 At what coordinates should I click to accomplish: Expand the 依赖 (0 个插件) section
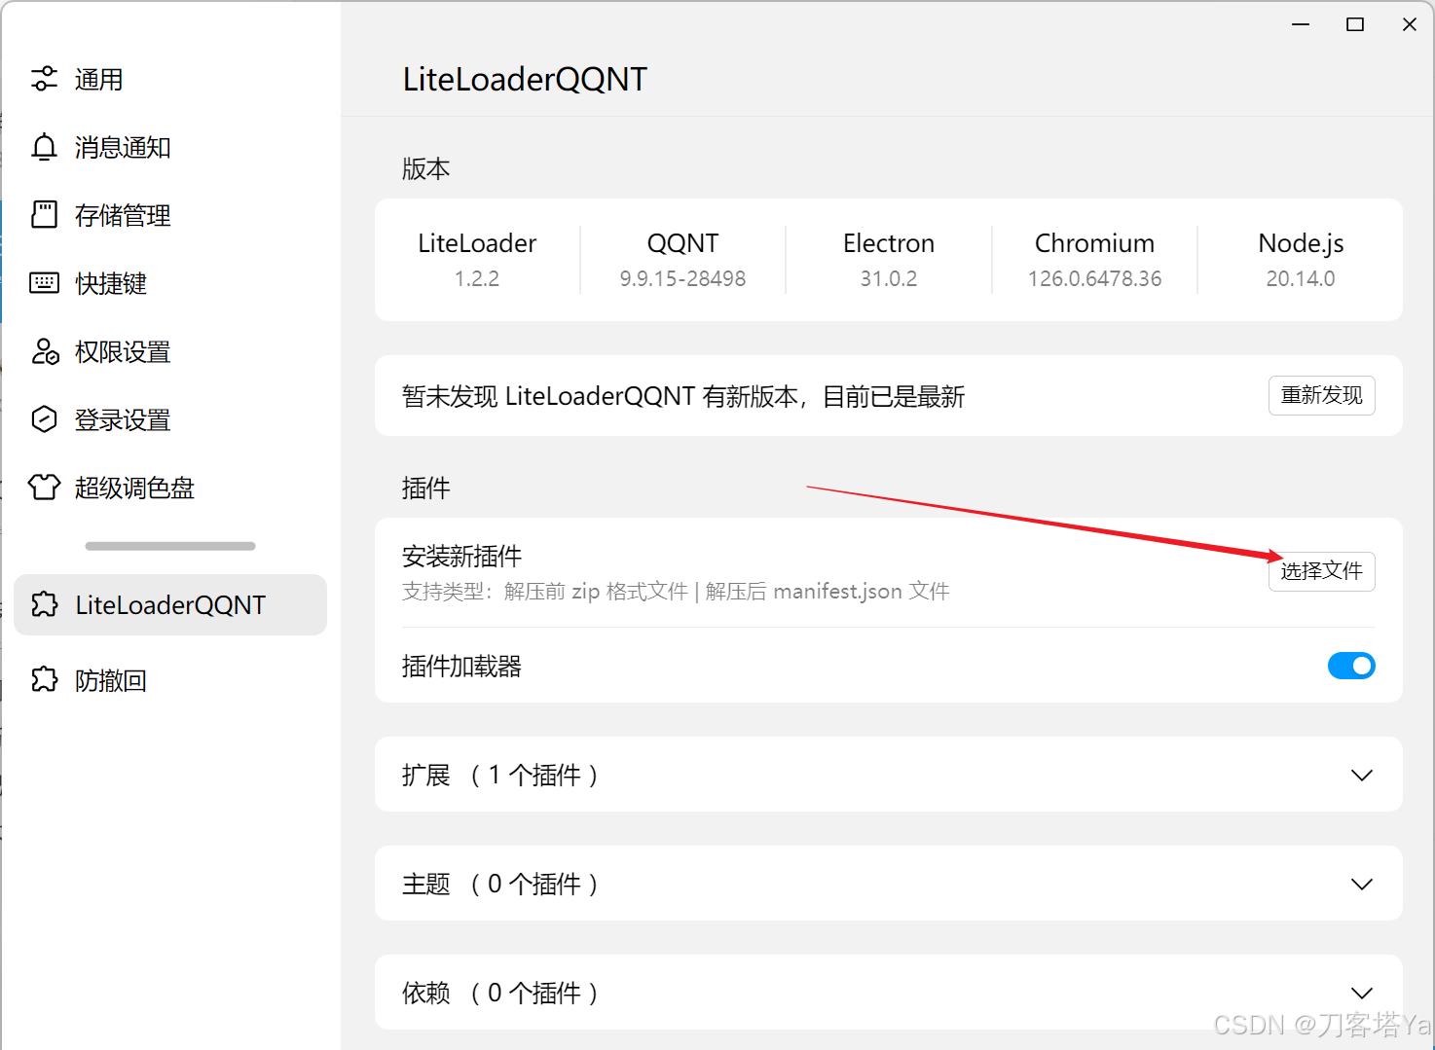point(889,993)
